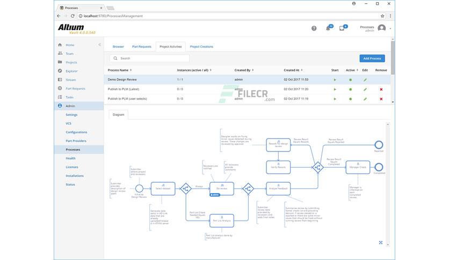Collapse the left navigation sidebar
Image resolution: width=449 pixels, height=260 pixels.
coord(99,45)
